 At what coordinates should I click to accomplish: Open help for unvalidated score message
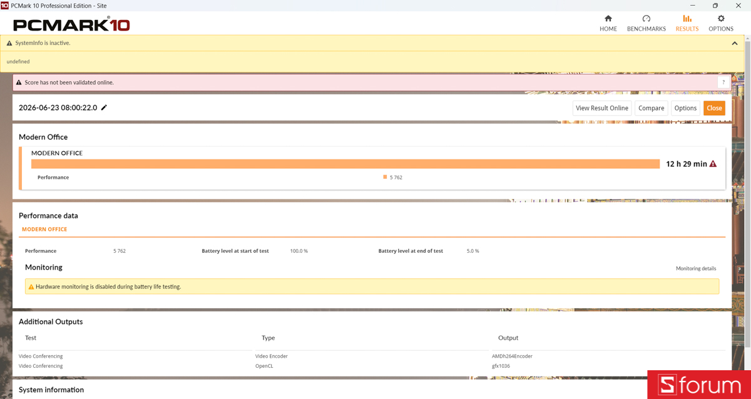723,83
